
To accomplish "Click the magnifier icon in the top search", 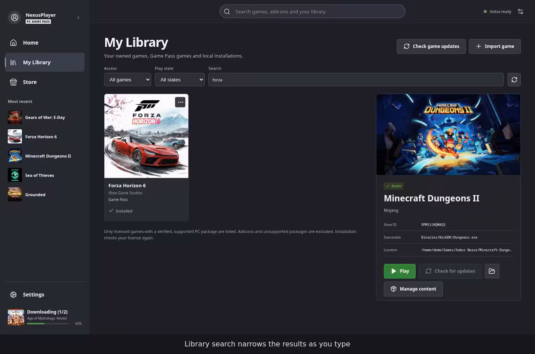I will point(227,12).
